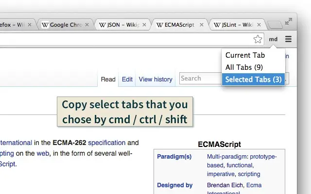Click the md extension icon
Viewport: 311px width, 194px height.
pyautogui.click(x=273, y=39)
